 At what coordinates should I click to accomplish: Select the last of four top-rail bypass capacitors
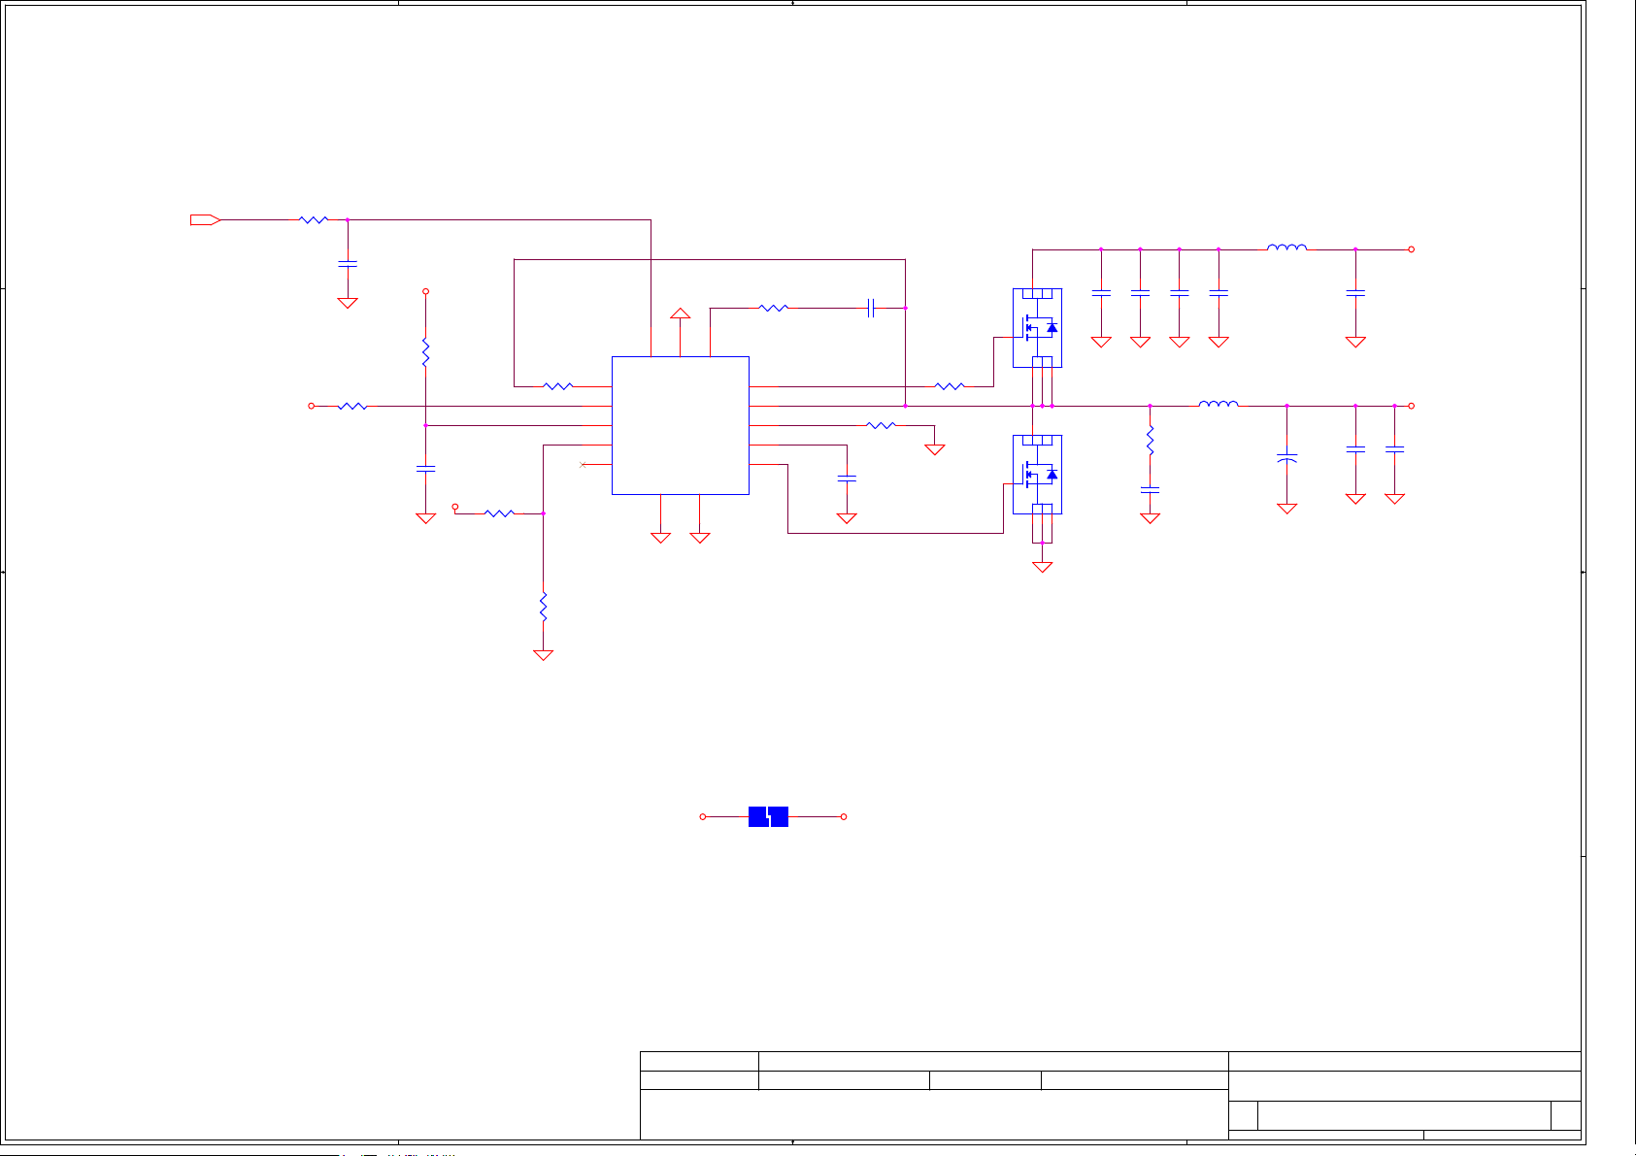point(1219,293)
